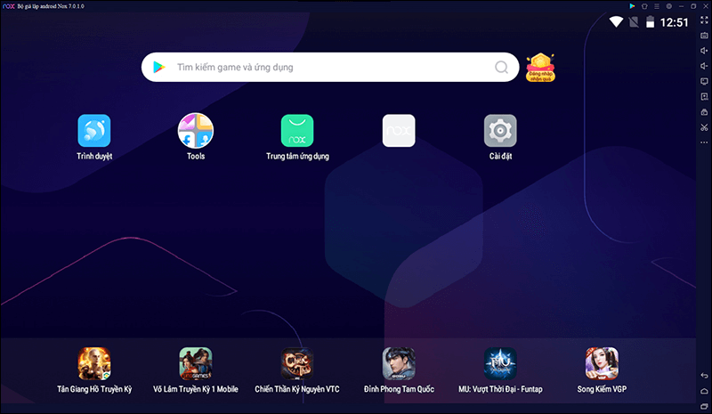This screenshot has width=712, height=414.
Task: Open the login gift reward badge
Action: point(541,66)
